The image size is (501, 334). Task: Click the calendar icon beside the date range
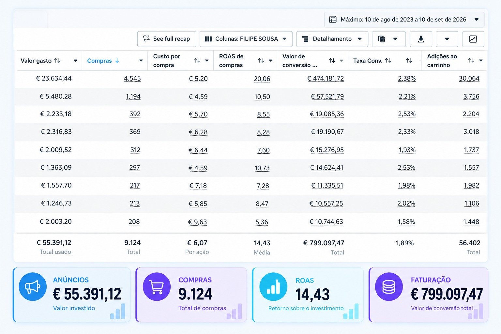click(x=333, y=20)
